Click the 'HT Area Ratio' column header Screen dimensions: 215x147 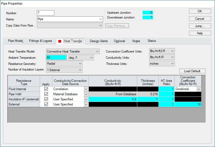tap(167, 81)
